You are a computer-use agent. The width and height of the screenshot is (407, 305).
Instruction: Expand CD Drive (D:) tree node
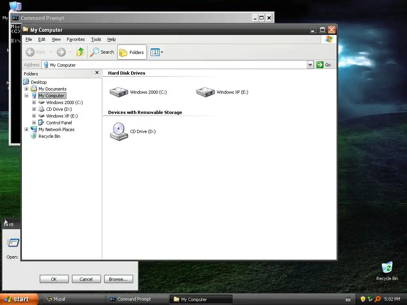(x=34, y=109)
